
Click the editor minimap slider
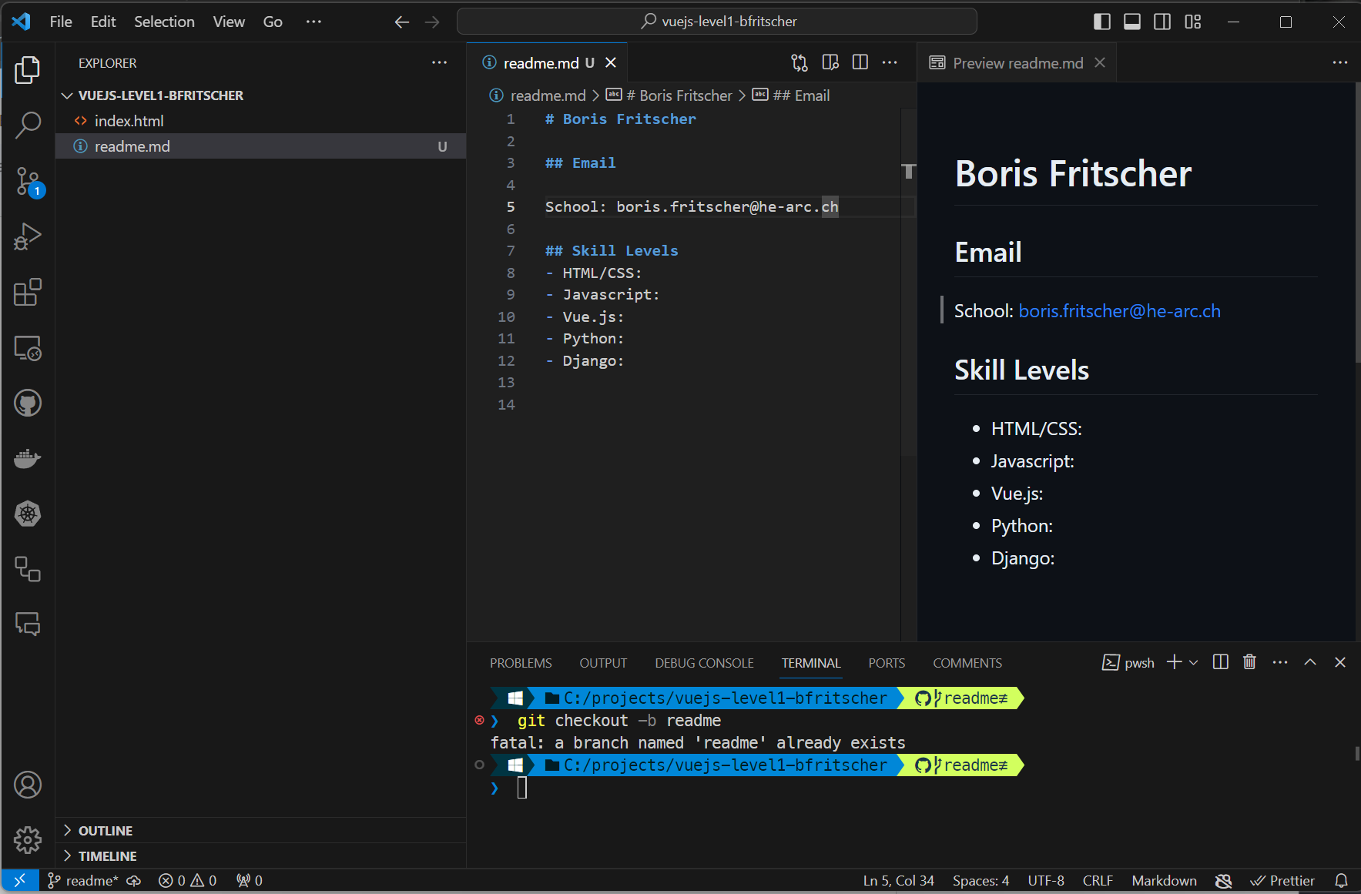[x=909, y=171]
